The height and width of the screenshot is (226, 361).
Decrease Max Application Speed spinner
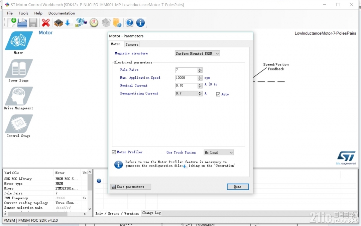point(200,79)
